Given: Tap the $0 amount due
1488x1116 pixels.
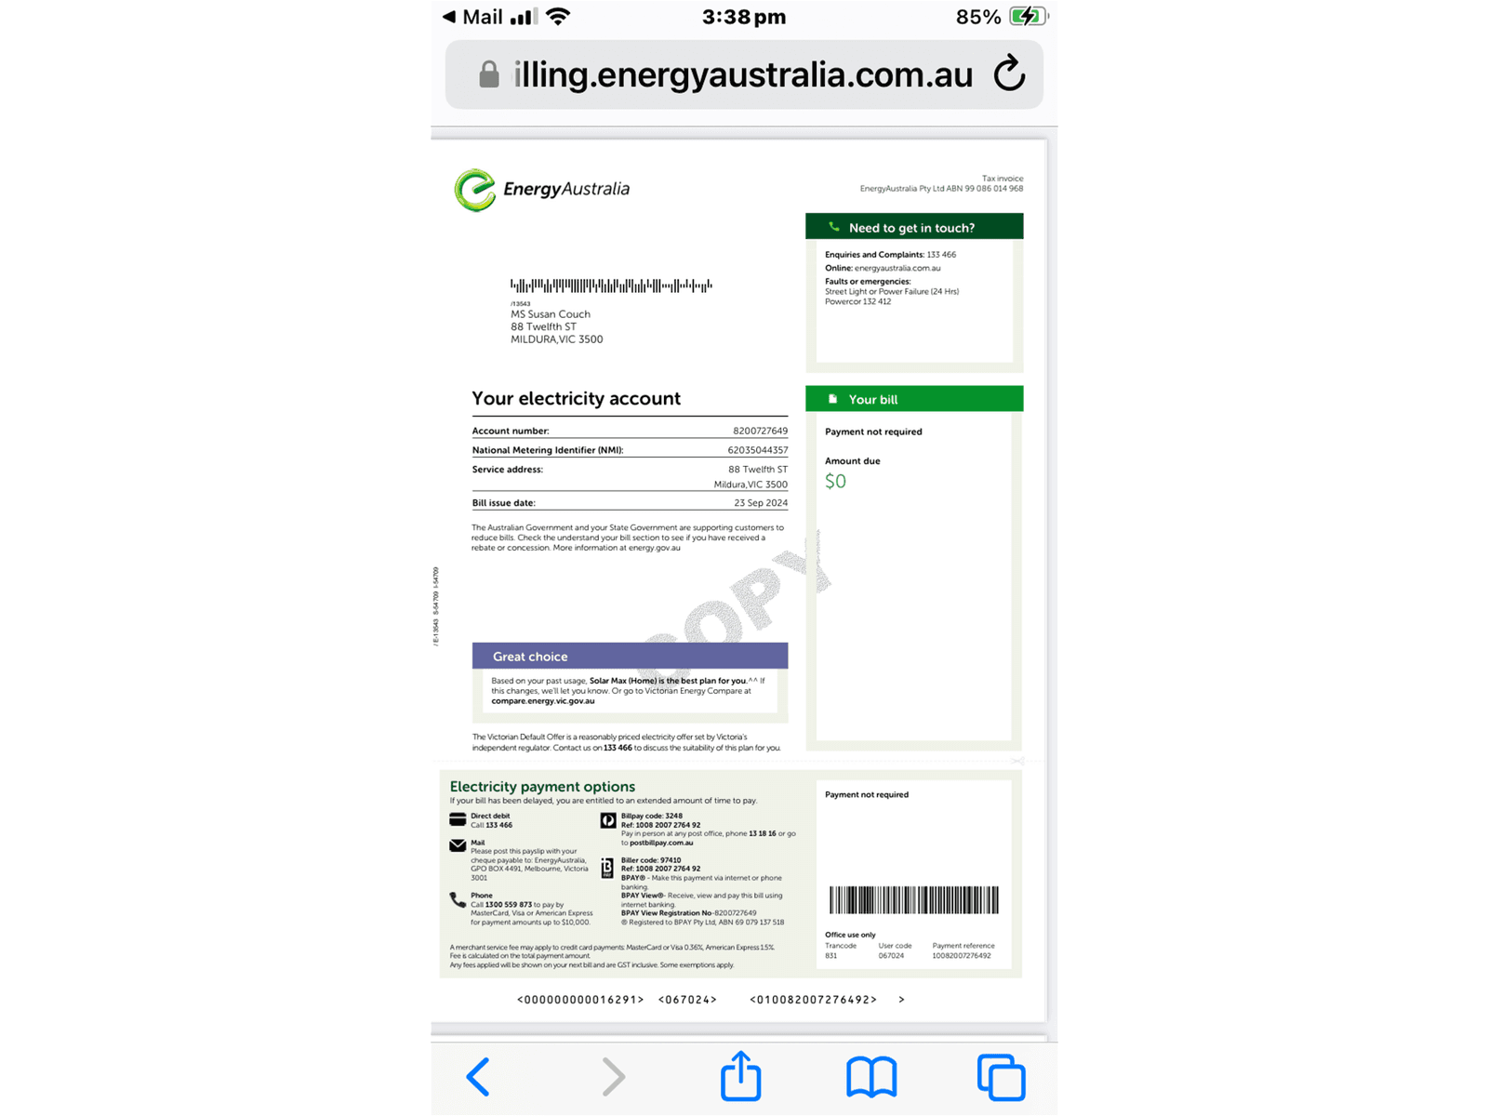Looking at the screenshot, I should pyautogui.click(x=835, y=481).
